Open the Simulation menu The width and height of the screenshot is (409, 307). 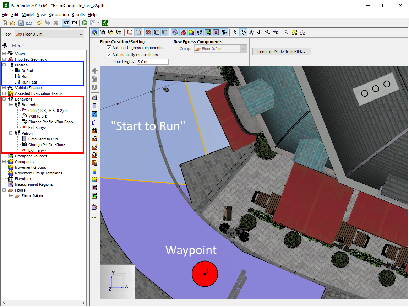click(x=59, y=15)
